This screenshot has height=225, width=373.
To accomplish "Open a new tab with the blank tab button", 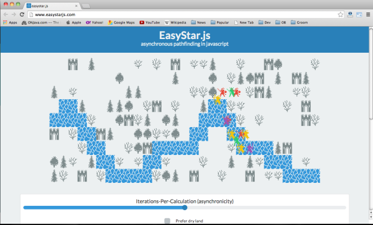I will 86,6.
